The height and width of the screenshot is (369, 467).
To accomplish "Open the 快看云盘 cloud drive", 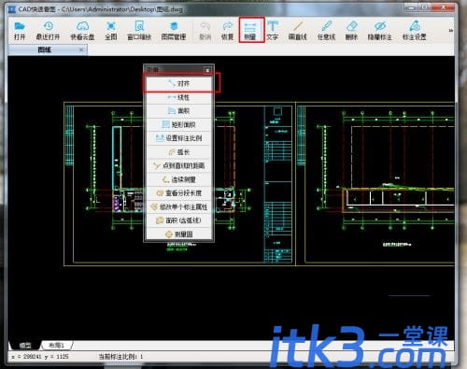I will pyautogui.click(x=82, y=31).
